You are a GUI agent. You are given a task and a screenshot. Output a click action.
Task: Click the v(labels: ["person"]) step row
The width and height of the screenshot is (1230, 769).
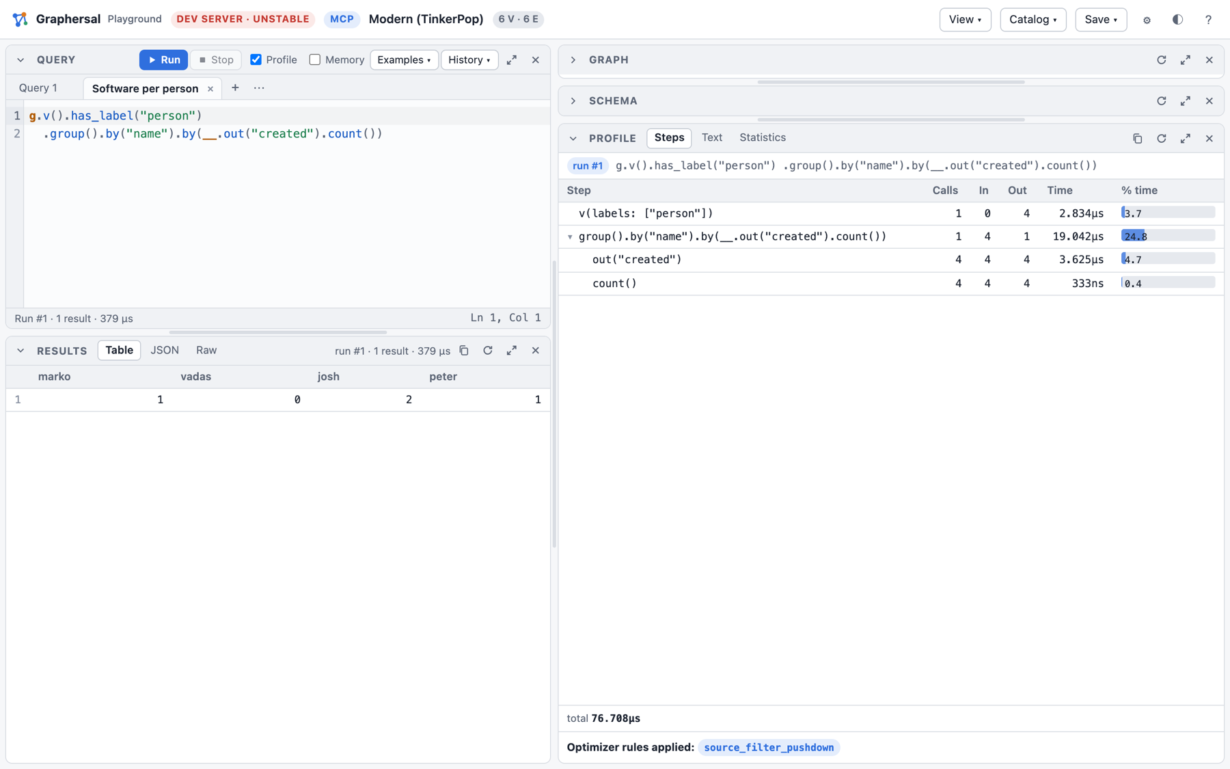tap(890, 213)
